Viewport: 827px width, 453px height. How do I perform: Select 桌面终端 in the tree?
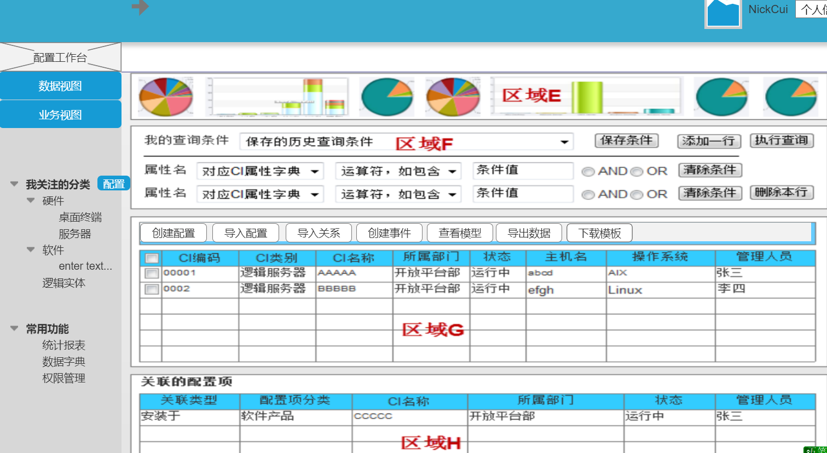pyautogui.click(x=80, y=217)
